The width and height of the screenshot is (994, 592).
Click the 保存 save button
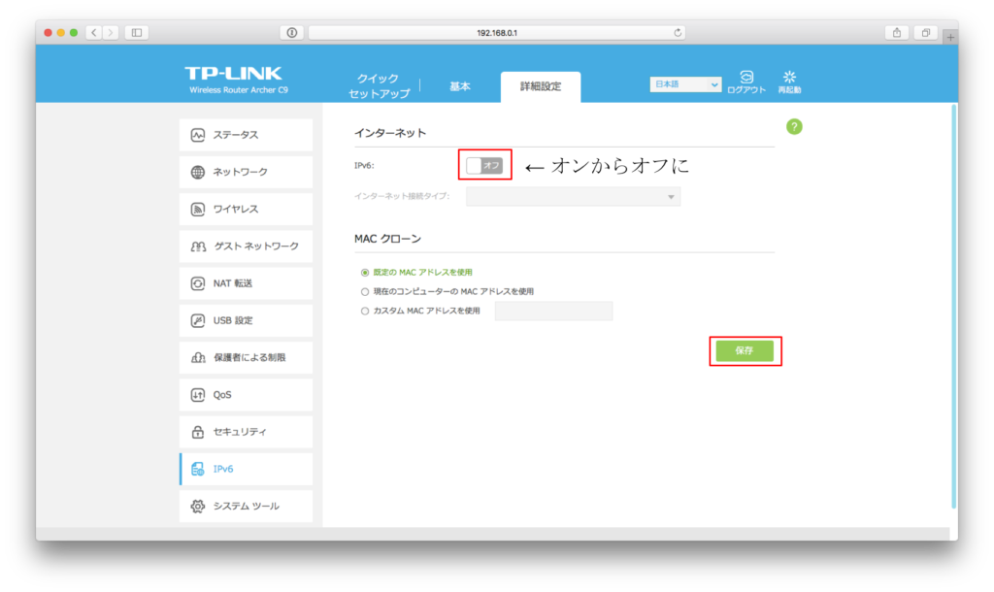pos(745,350)
